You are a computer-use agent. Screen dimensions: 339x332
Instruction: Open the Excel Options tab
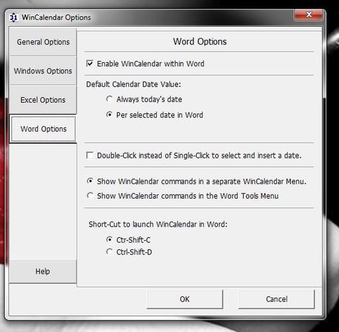tap(43, 100)
